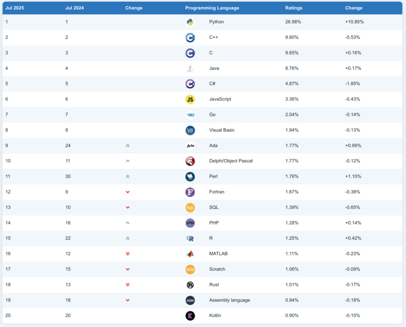Click the red double-down arrow beside MATLAB
The height and width of the screenshot is (327, 406).
click(x=128, y=254)
